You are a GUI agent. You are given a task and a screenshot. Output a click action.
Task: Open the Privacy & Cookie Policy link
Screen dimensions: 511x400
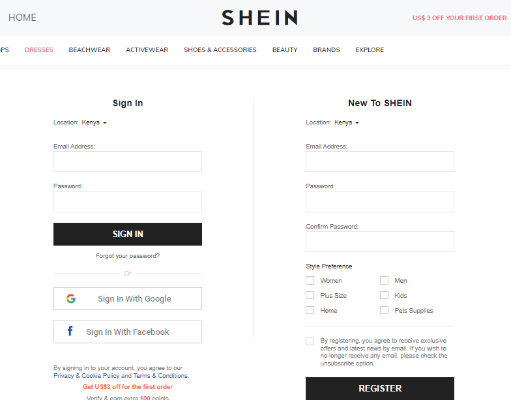coord(87,376)
